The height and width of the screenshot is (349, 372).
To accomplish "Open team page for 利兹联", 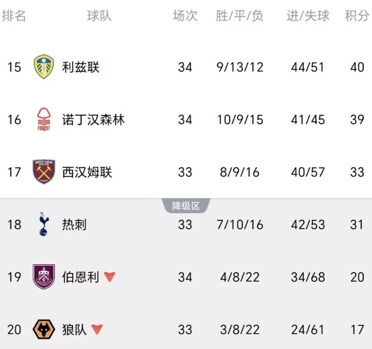I will click(x=81, y=67).
